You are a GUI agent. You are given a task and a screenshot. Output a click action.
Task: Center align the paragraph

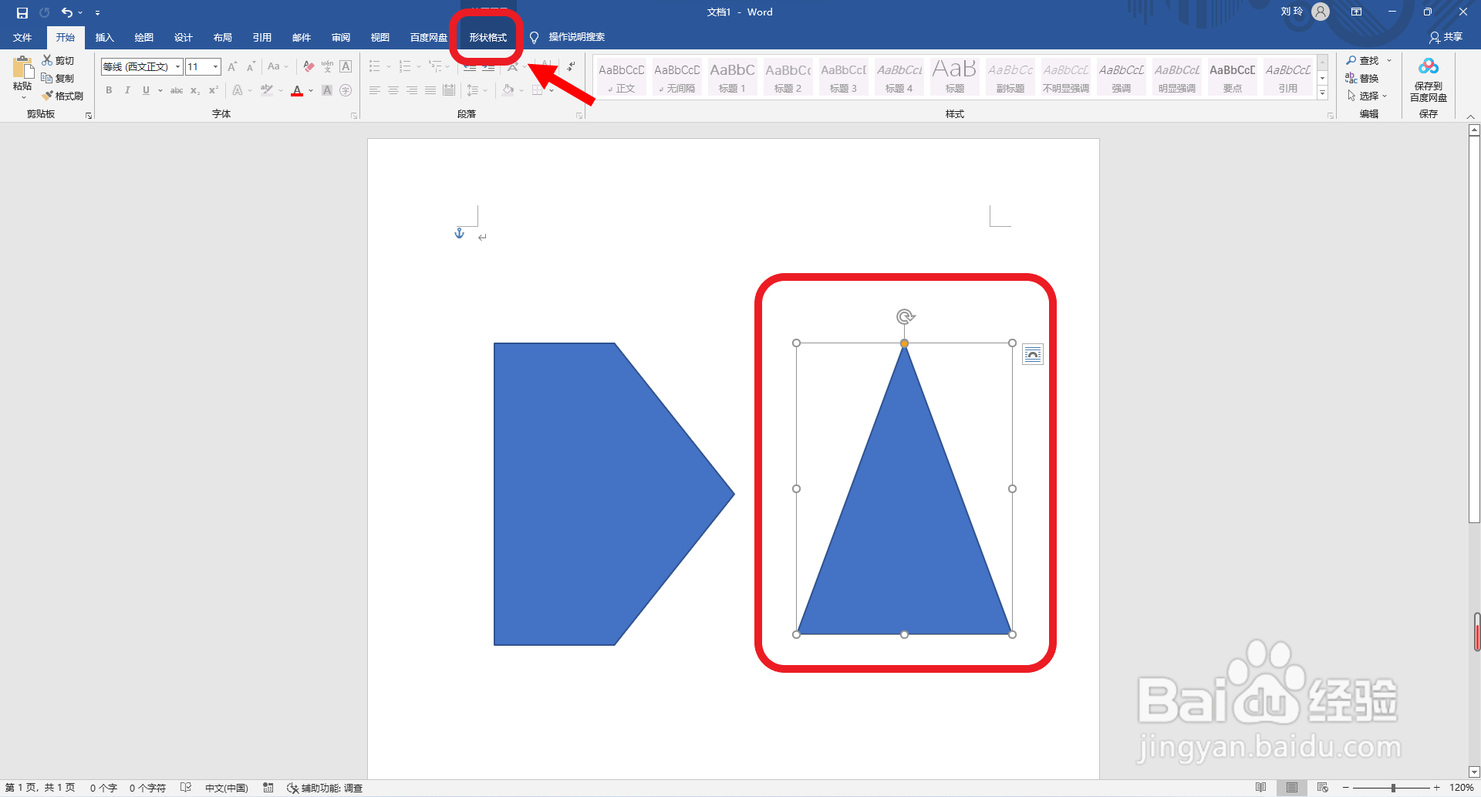(x=393, y=90)
